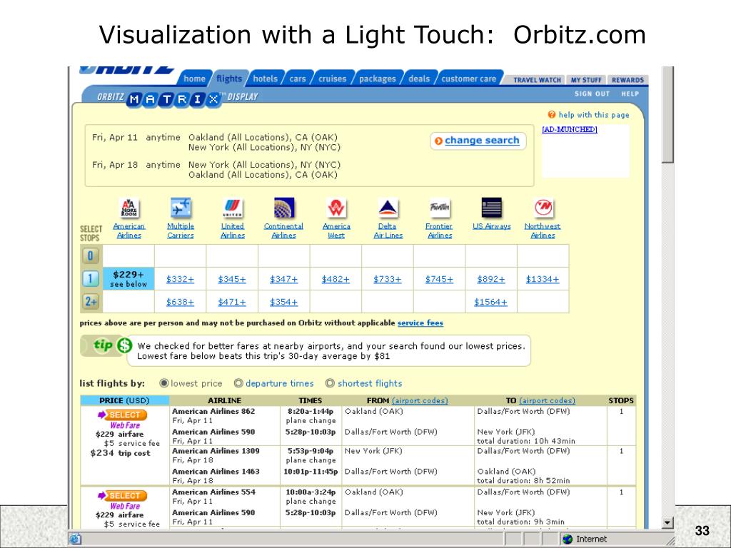731x548 pixels.
Task: Click the Northwest Airlines text link
Action: 543,230
